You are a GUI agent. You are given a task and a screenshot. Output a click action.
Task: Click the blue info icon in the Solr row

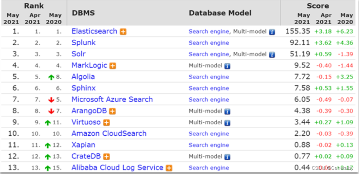[272, 55]
